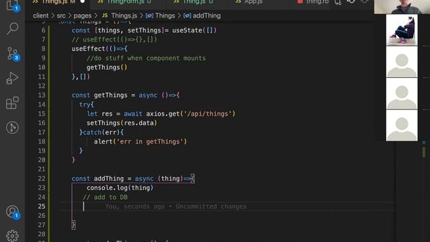430x242 pixels.
Task: Click the 'addThing' symbol breadcrumb
Action: pos(202,15)
